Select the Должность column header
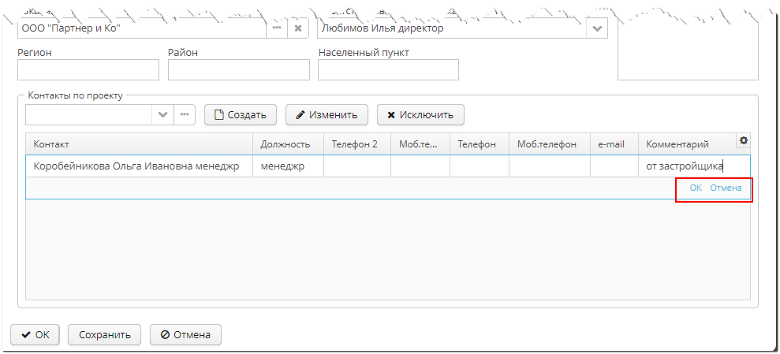 287,144
